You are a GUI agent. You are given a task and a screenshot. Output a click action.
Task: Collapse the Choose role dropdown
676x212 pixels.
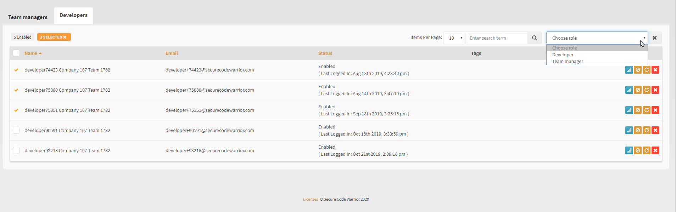(x=597, y=38)
